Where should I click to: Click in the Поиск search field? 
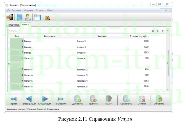coord(79,31)
